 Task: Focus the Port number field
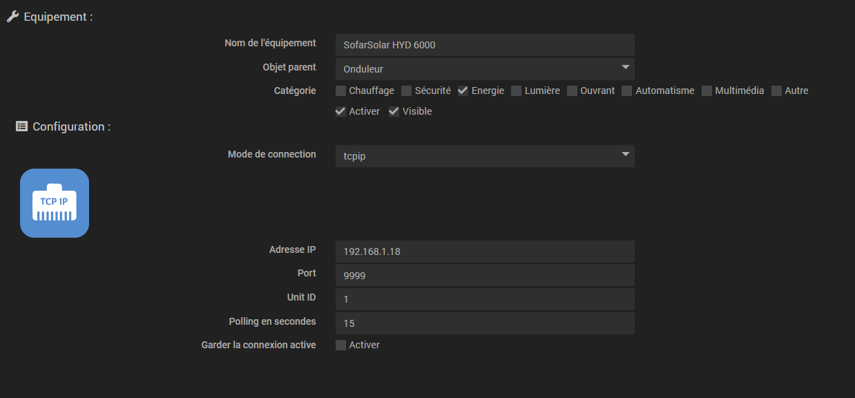[x=484, y=275]
